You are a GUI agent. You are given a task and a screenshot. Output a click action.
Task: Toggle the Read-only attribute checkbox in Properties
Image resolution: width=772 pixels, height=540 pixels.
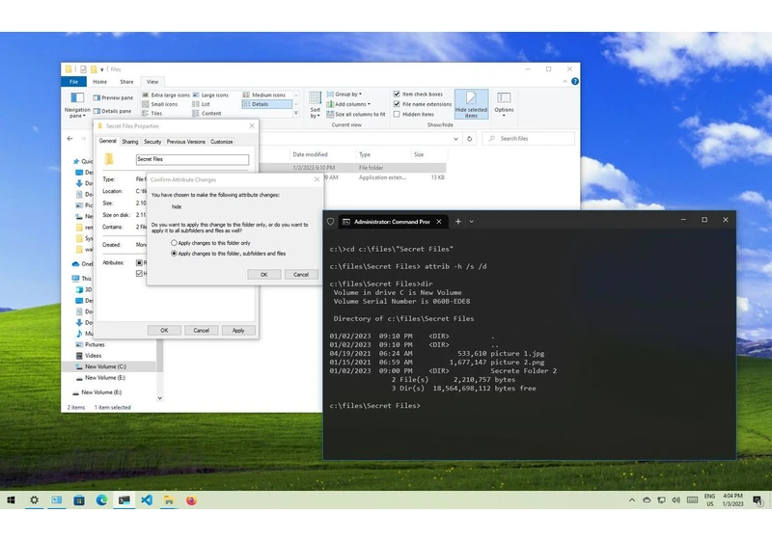[139, 263]
